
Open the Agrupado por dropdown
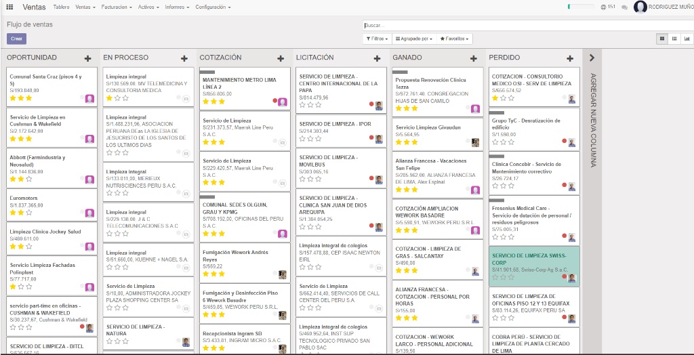click(x=414, y=39)
